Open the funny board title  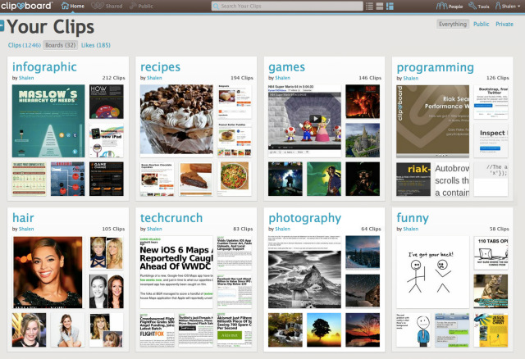click(413, 218)
